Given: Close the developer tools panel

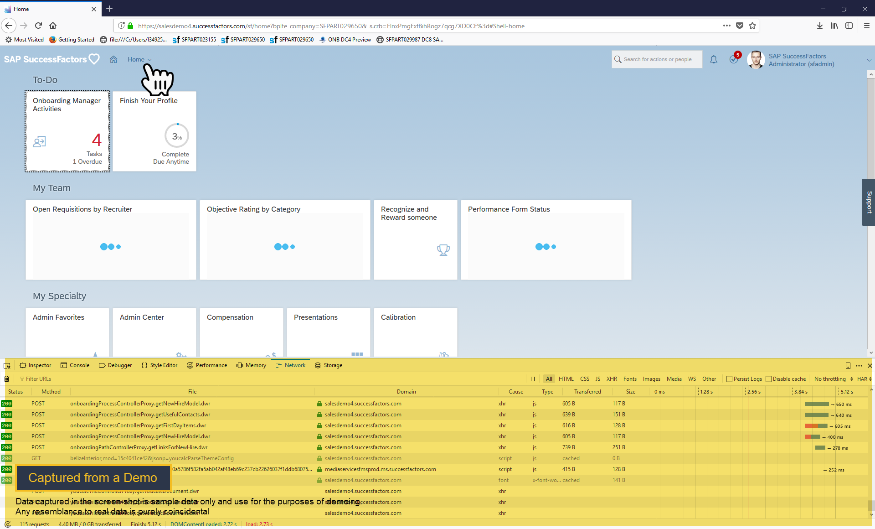Looking at the screenshot, I should click(870, 365).
